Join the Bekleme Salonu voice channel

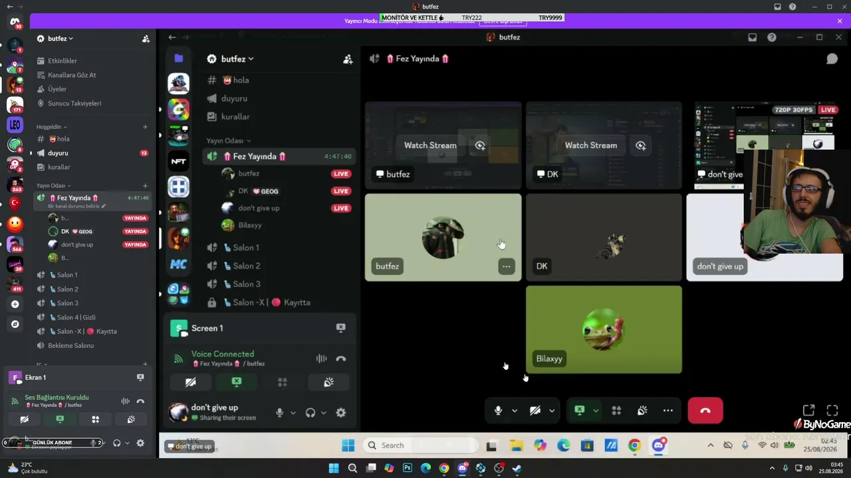click(x=91, y=346)
